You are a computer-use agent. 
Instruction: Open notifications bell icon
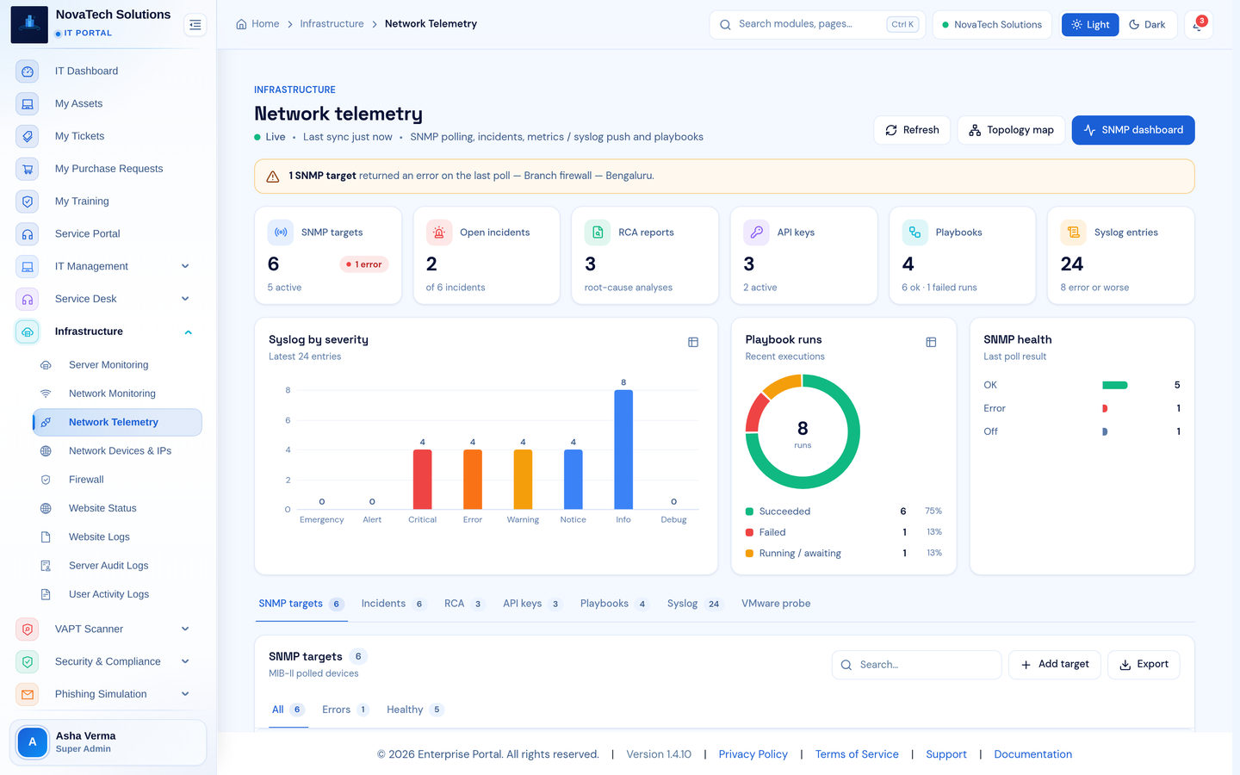tap(1198, 25)
